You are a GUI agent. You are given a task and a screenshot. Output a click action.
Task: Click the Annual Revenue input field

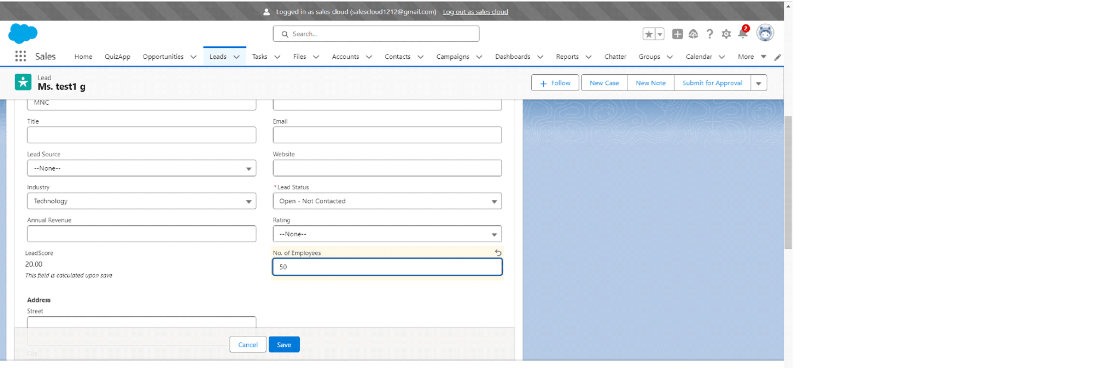click(141, 234)
